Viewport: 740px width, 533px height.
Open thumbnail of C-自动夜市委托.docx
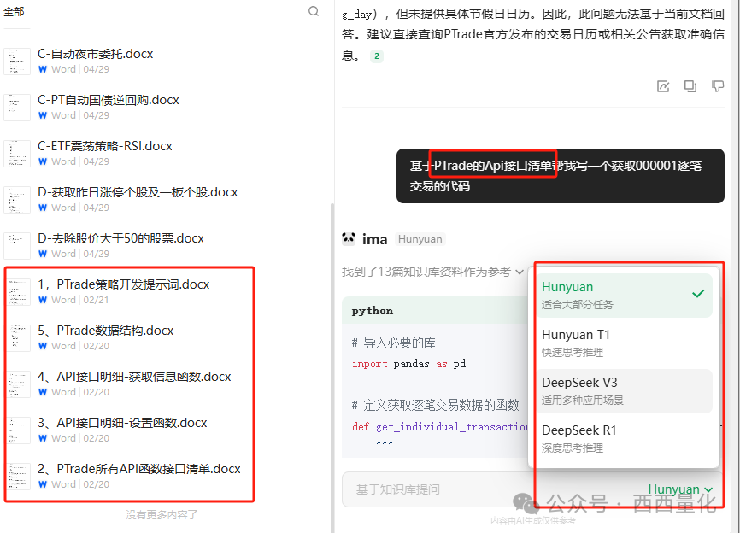17,61
